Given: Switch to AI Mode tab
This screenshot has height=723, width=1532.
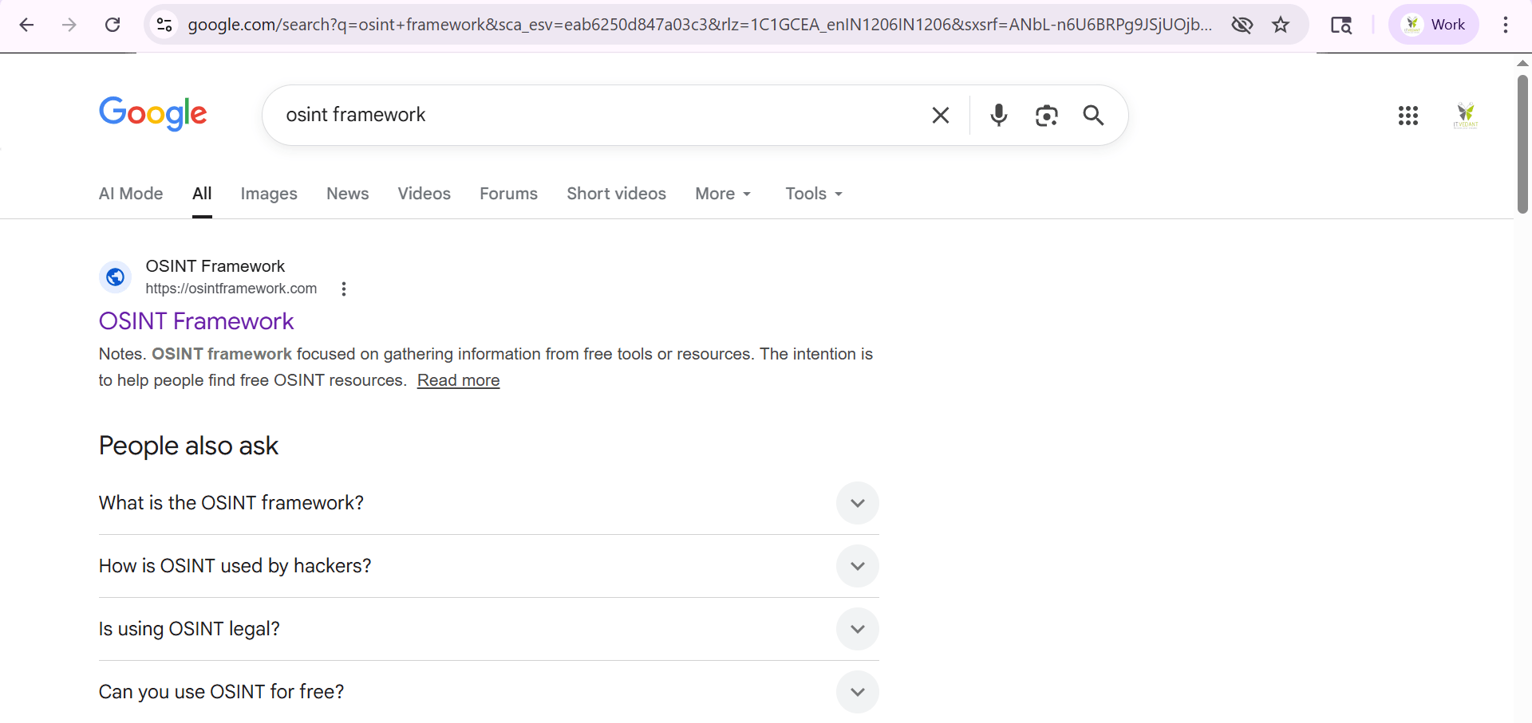Looking at the screenshot, I should [x=131, y=194].
